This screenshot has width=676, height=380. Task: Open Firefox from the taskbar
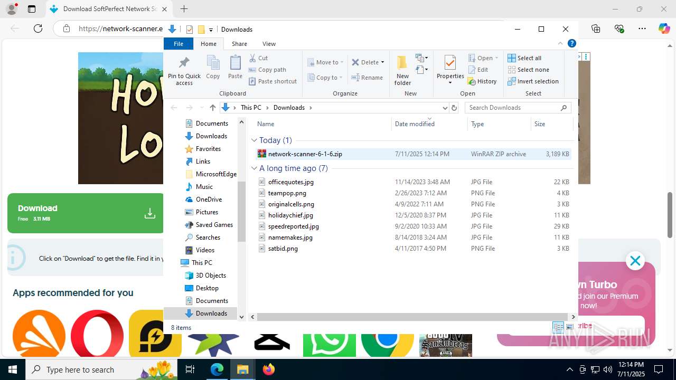(269, 369)
